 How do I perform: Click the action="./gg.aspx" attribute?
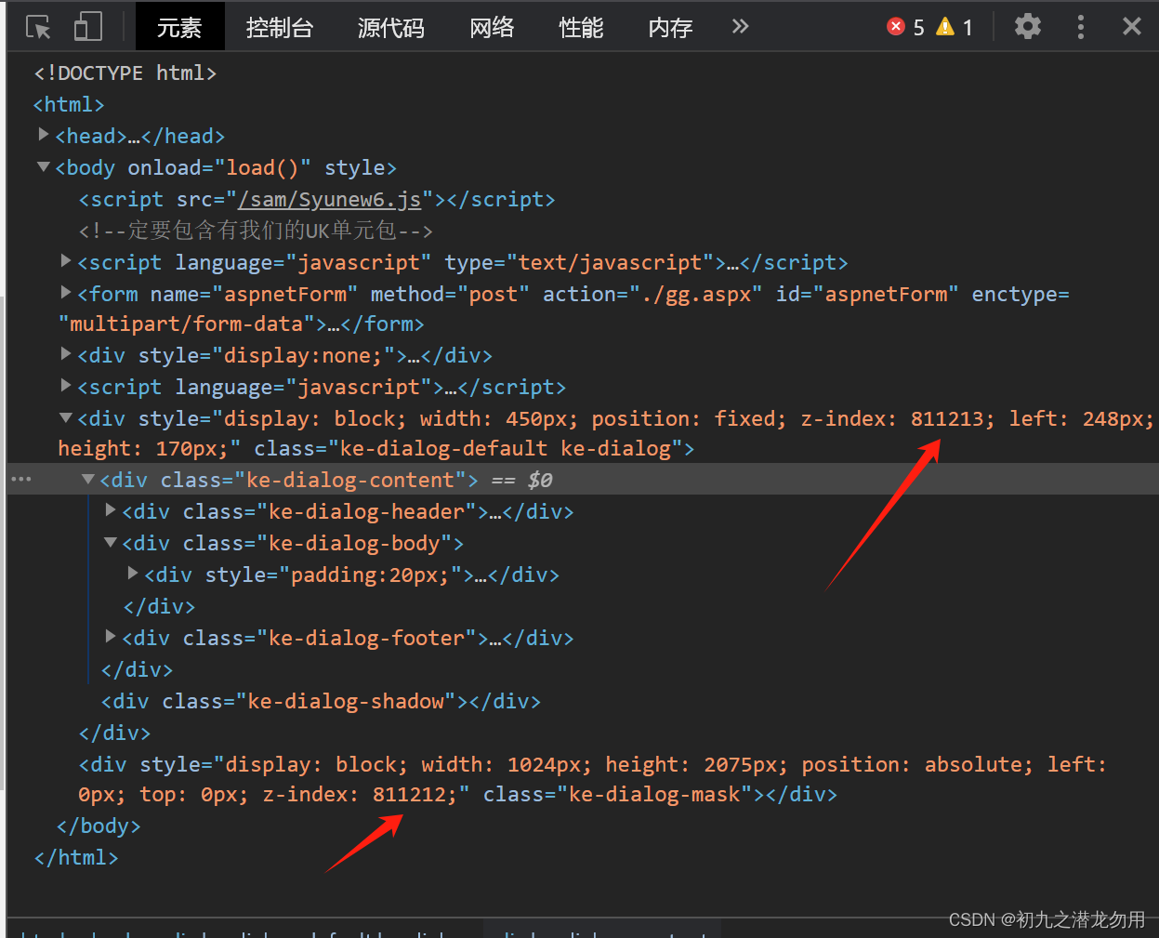click(652, 294)
